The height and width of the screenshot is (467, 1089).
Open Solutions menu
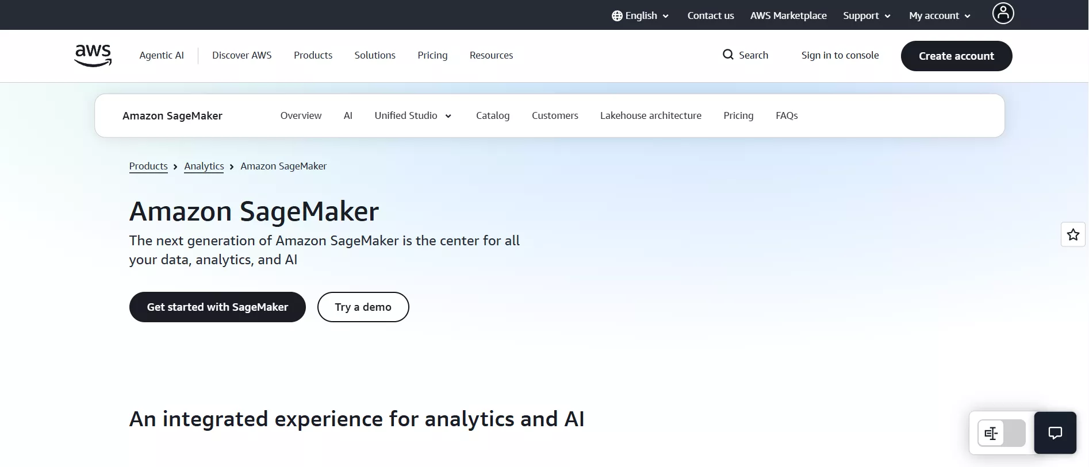point(375,55)
